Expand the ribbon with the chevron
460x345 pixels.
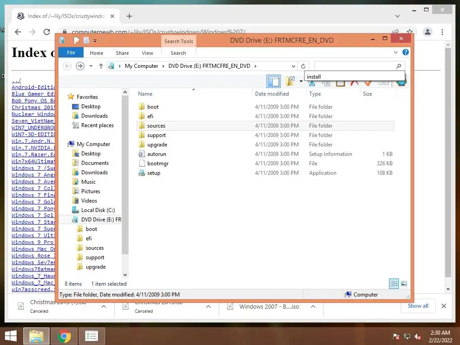tap(395, 53)
